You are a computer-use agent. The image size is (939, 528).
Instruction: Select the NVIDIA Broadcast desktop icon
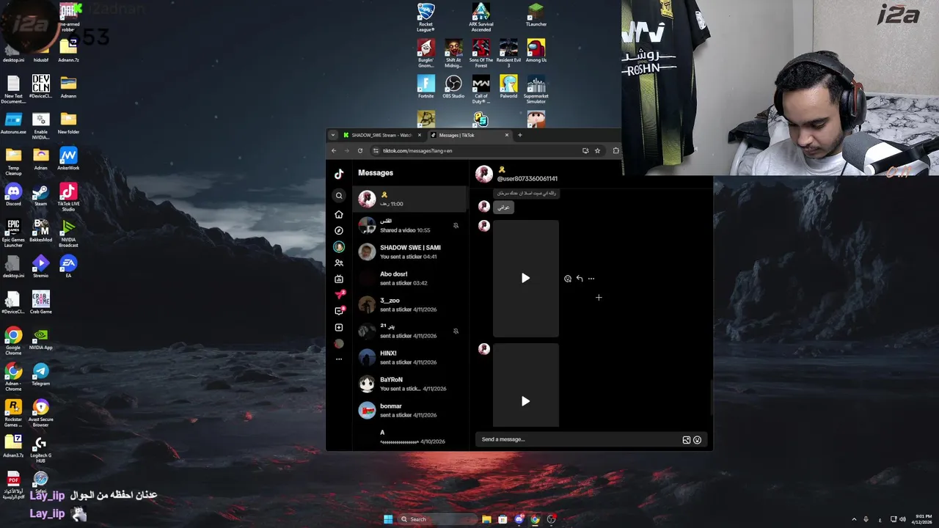click(x=68, y=233)
